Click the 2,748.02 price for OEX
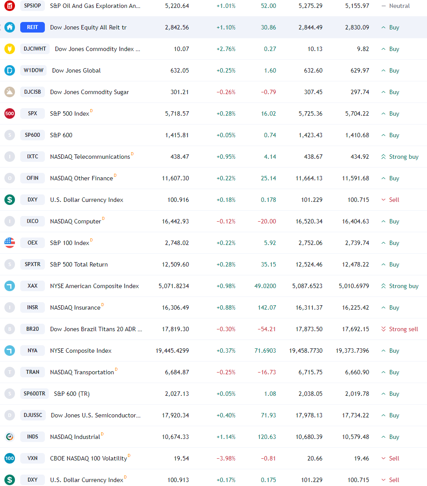This screenshot has height=486, width=427. [x=177, y=243]
